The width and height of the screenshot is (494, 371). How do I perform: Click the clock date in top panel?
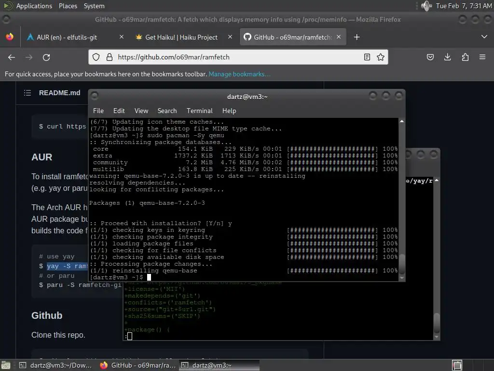(x=464, y=6)
